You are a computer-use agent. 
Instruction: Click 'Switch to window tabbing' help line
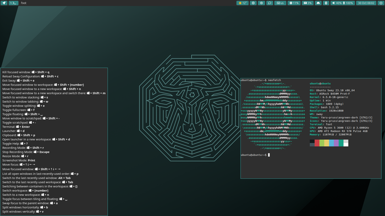tap(25, 101)
